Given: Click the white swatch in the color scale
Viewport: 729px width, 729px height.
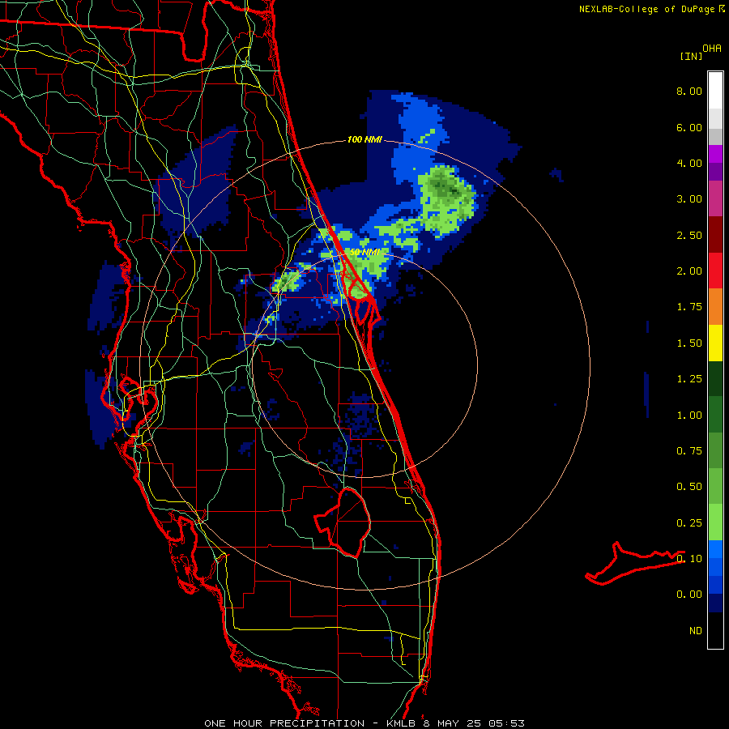Looking at the screenshot, I should tap(715, 91).
